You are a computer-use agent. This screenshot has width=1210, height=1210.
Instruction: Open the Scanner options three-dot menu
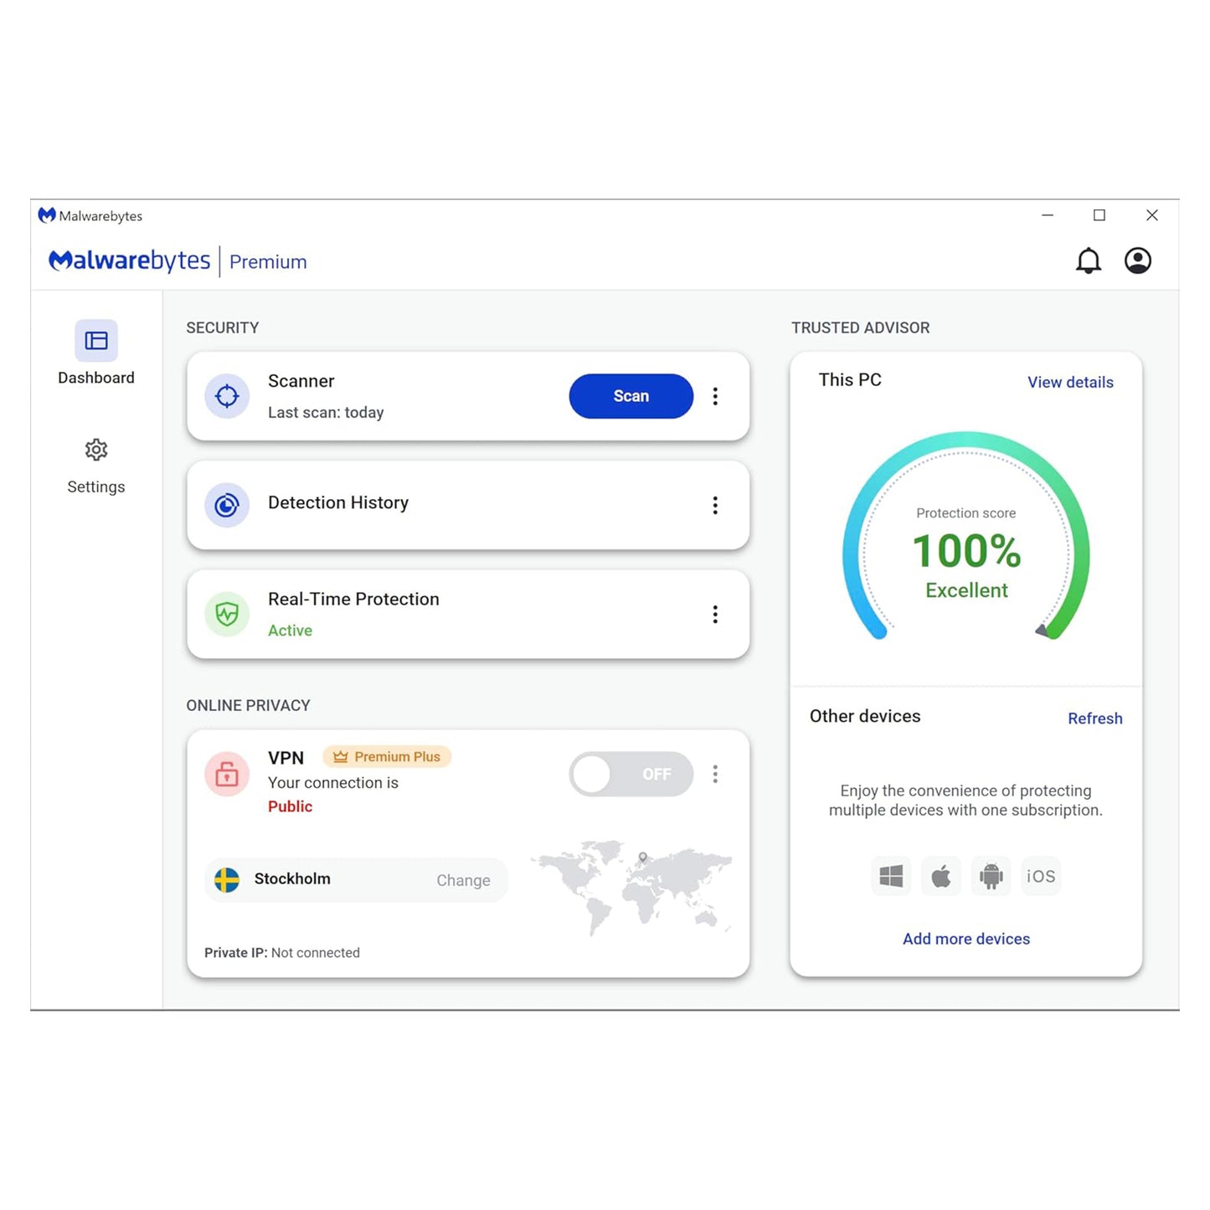716,395
